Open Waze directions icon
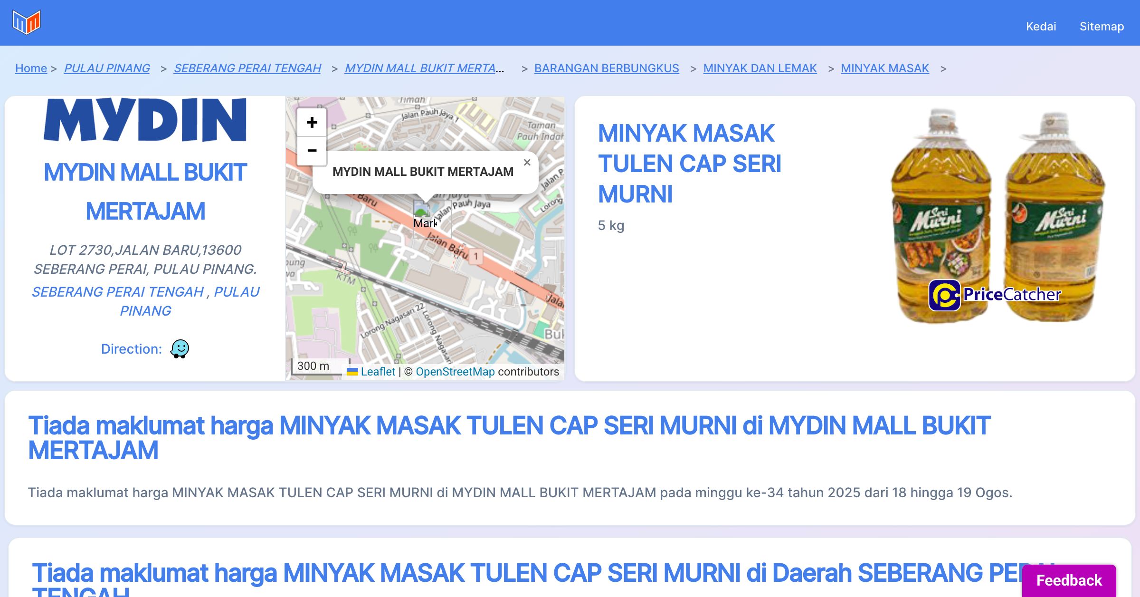Viewport: 1140px width, 597px height. 180,349
